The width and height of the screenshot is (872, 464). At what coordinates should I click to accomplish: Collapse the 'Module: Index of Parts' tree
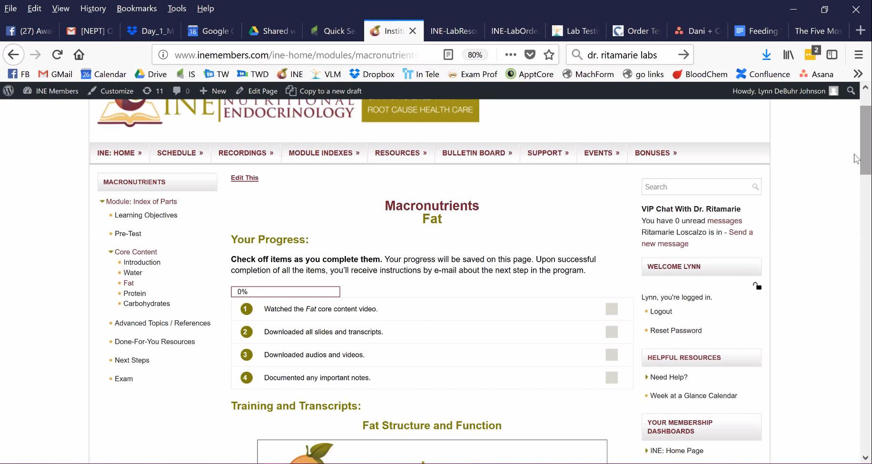point(102,202)
